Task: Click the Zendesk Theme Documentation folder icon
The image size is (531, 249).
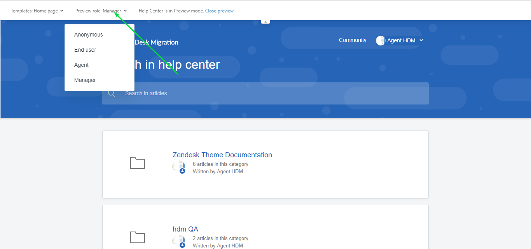Action: [x=137, y=163]
